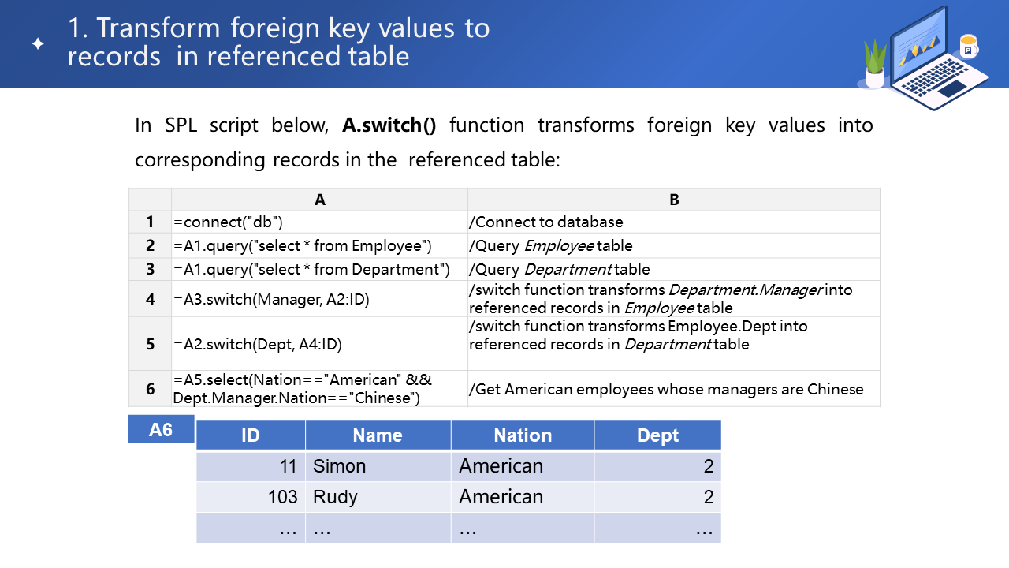This screenshot has height=568, width=1009.
Task: Select the Simon row name cell
Action: pyautogui.click(x=378, y=466)
